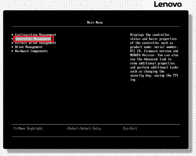Click the up-down arrows icon in footer
Image resolution: width=196 pixels, height=156 pixels.
(15, 128)
